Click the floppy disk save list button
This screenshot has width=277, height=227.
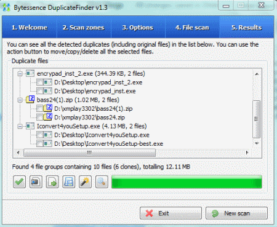pyautogui.click(x=69, y=181)
